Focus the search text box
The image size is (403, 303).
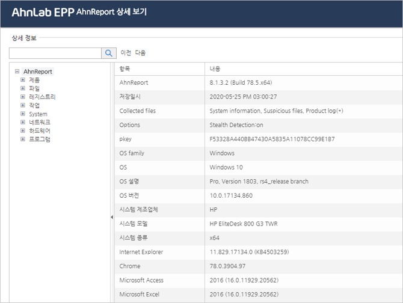point(55,54)
